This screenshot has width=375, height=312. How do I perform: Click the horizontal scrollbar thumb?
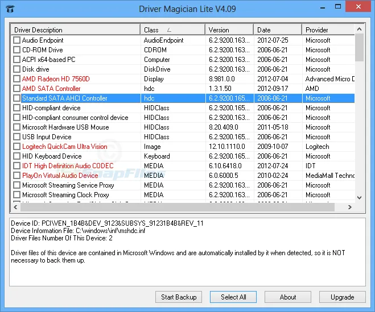178,207
